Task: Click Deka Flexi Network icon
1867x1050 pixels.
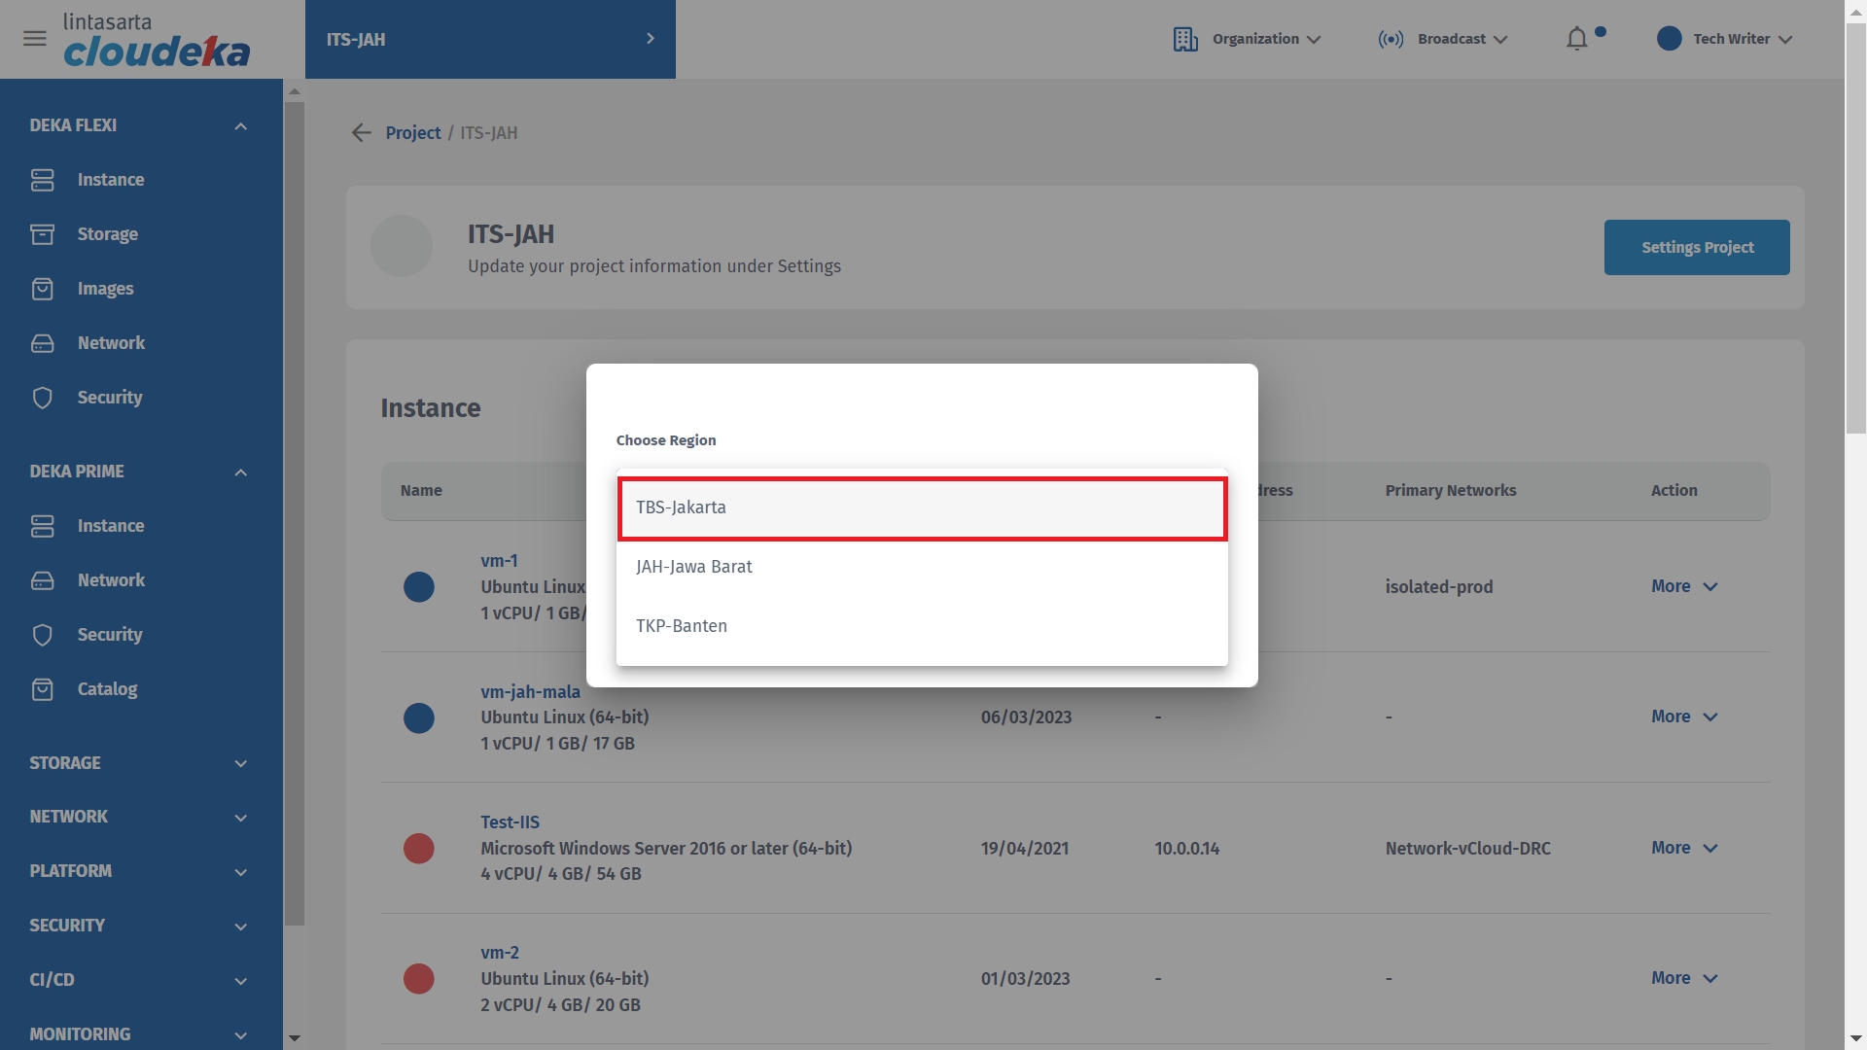Action: point(43,343)
